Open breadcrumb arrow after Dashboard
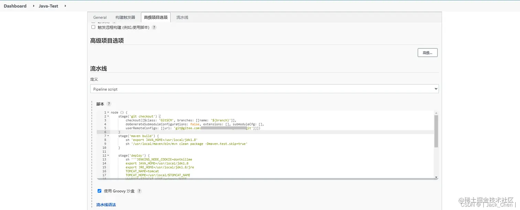Image resolution: width=520 pixels, height=210 pixels. pos(33,6)
